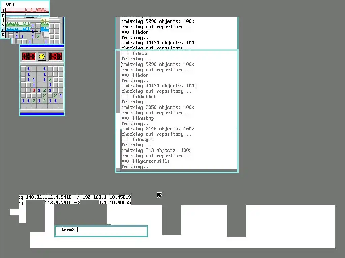Click the line ending in 192.168.1.18.45819
The height and width of the screenshot is (258, 345).
pyautogui.click(x=75, y=197)
